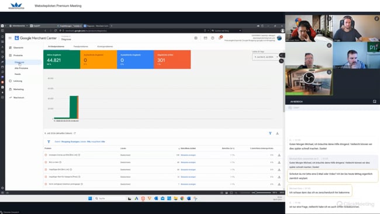Viewport: 380px width, 214px height.
Task: Switch to the Feedprobleme tab
Action: (x=81, y=46)
